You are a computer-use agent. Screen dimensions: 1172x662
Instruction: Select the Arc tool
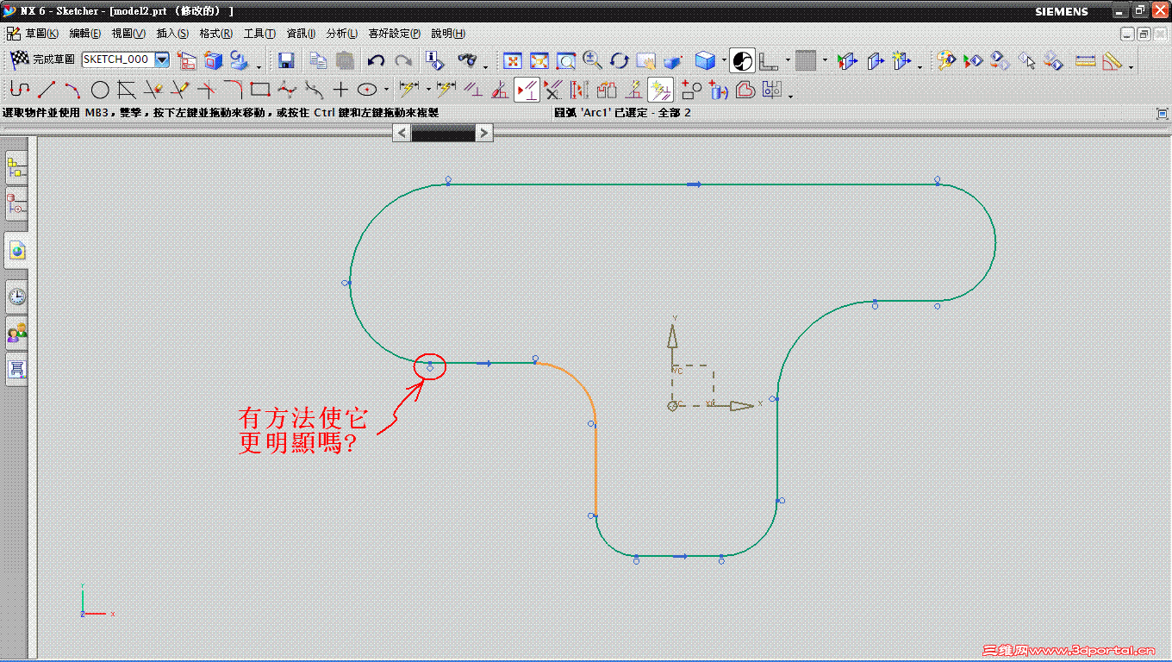click(72, 89)
